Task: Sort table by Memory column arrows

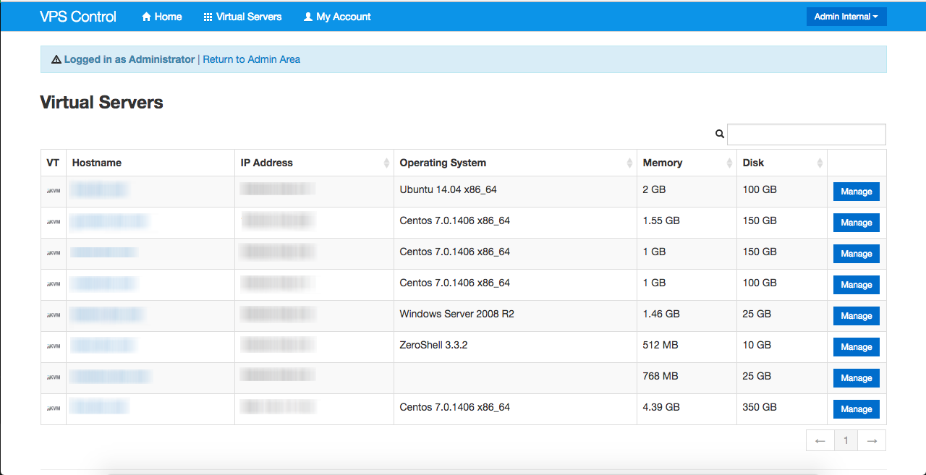Action: (x=729, y=163)
